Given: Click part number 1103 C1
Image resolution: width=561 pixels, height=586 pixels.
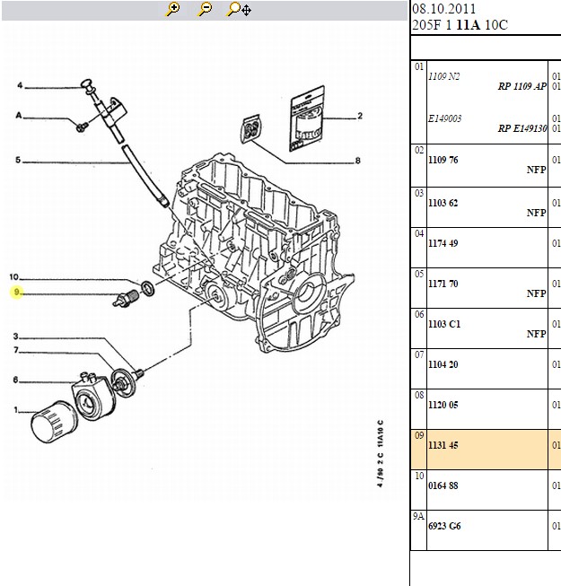Looking at the screenshot, I should coord(444,324).
